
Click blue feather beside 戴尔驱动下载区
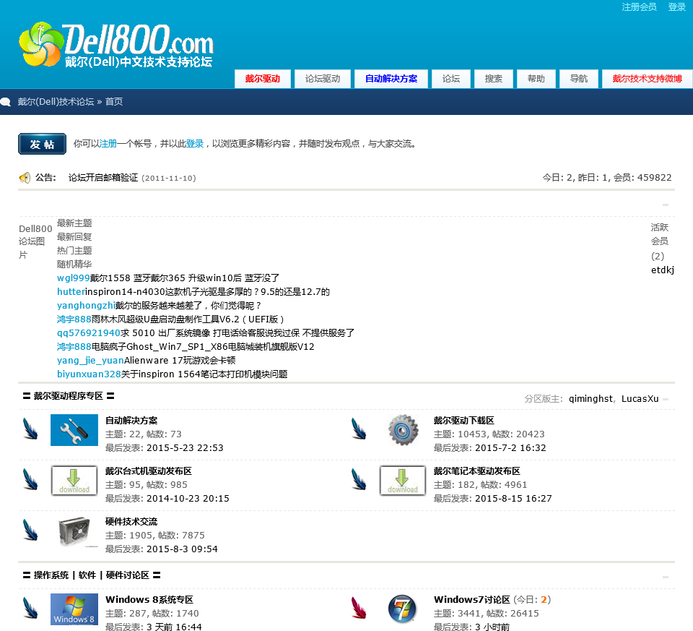click(359, 429)
